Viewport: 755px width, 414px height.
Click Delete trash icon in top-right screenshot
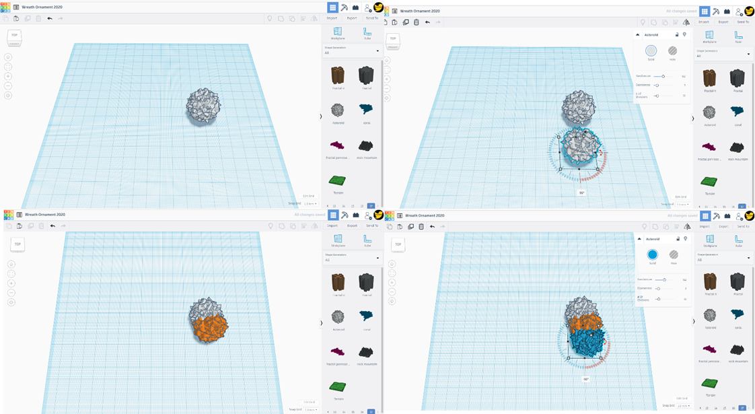pos(416,22)
